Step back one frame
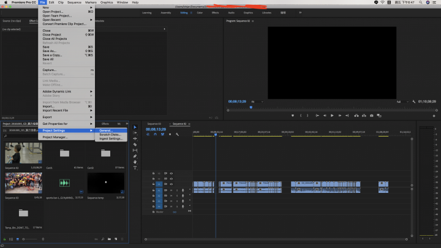The width and height of the screenshot is (441, 248). 325,116
